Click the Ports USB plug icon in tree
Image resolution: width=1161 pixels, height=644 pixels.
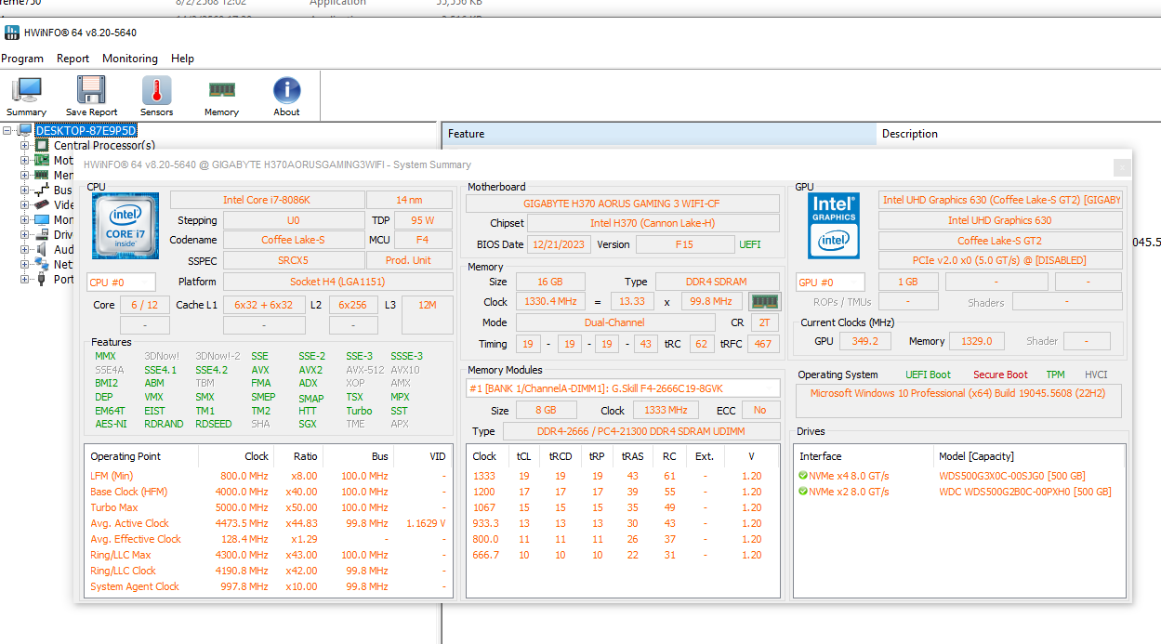pyautogui.click(x=42, y=279)
